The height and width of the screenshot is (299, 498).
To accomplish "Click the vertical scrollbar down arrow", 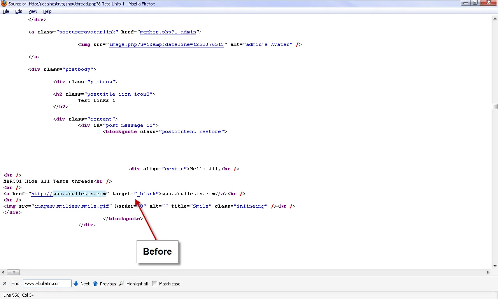I will point(494,266).
